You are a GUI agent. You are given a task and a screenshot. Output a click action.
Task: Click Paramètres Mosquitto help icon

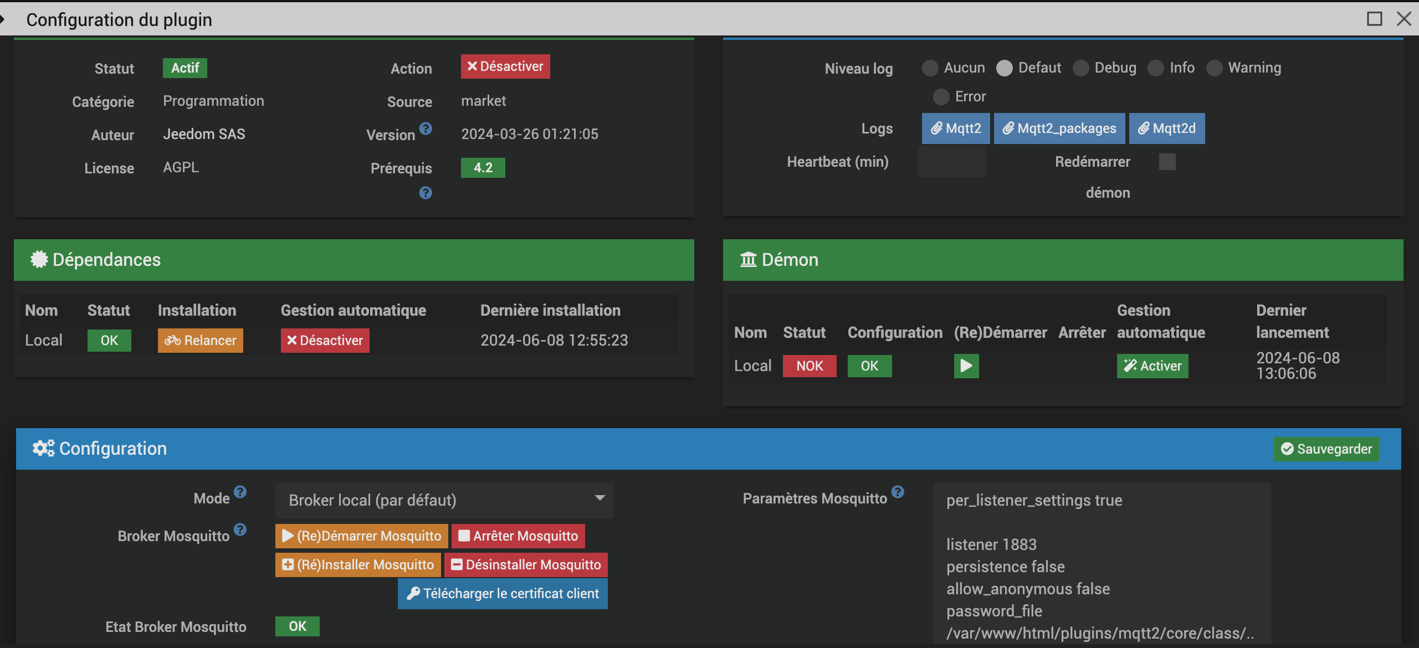click(898, 492)
